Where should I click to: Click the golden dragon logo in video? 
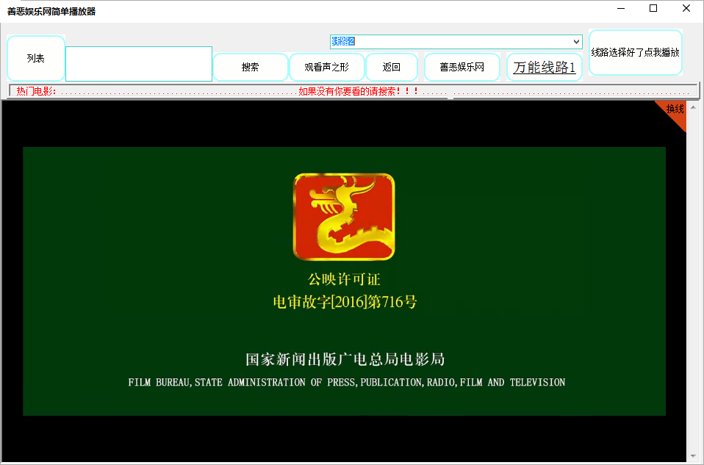(x=344, y=217)
